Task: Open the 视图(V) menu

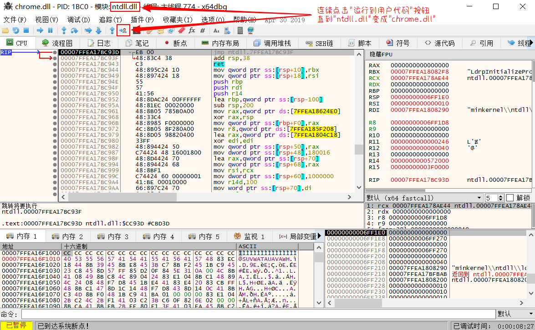Action: coord(47,20)
